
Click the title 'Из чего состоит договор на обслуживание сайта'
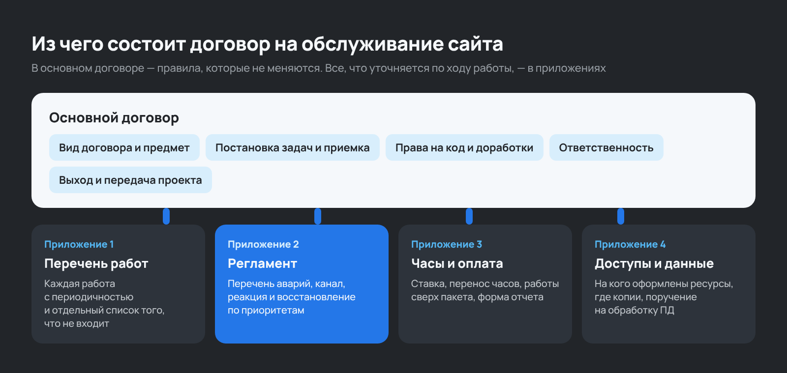tap(268, 44)
